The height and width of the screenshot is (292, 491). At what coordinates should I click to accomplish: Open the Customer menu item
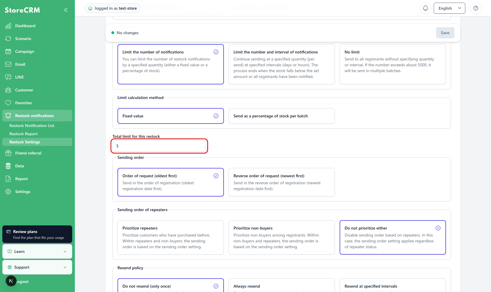point(37,90)
